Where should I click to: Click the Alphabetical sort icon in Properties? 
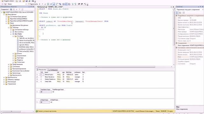180,13
